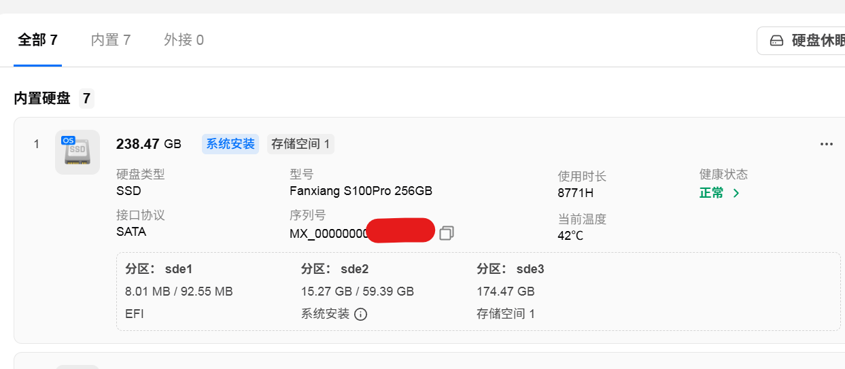This screenshot has width=845, height=369.
Task: Click the serial number text MX_00000000
Action: [329, 234]
